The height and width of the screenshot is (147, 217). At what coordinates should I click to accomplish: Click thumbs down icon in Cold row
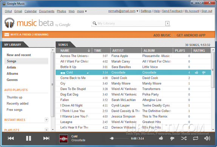[204, 72]
